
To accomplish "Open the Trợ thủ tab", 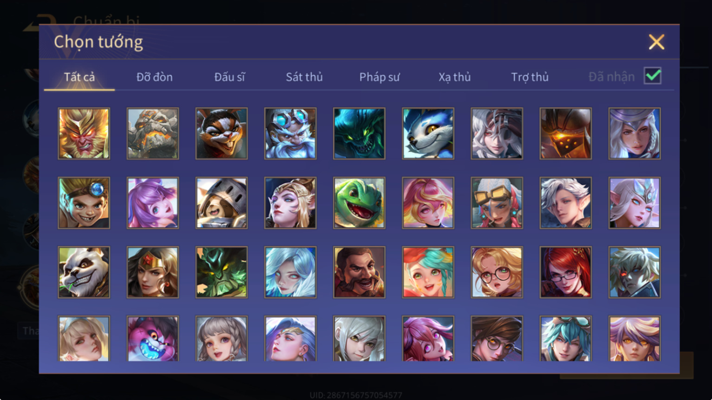I will tap(530, 77).
